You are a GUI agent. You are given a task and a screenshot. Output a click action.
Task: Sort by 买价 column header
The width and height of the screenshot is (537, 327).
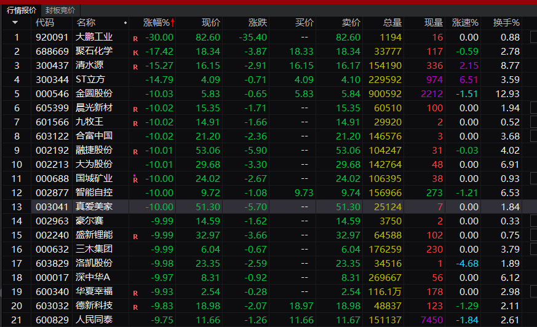[304, 23]
